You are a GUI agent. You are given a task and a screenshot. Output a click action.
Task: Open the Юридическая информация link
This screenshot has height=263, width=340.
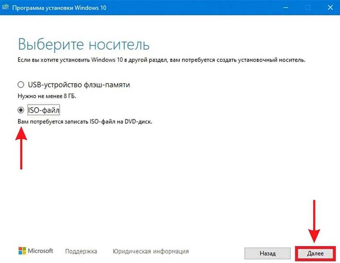pyautogui.click(x=151, y=251)
